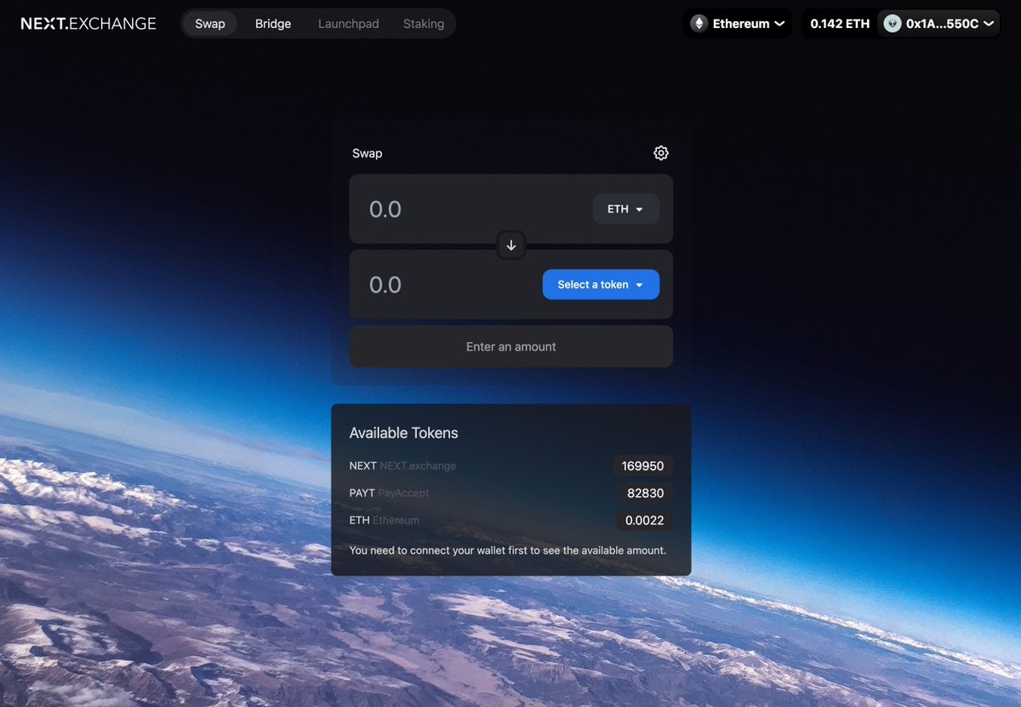
Task: Click the PAYT balance value 82830
Action: coord(646,493)
